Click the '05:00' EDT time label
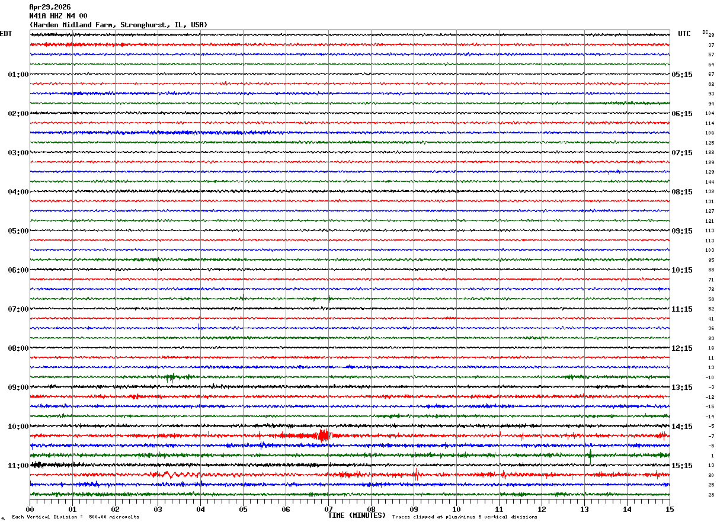 [x=18, y=231]
